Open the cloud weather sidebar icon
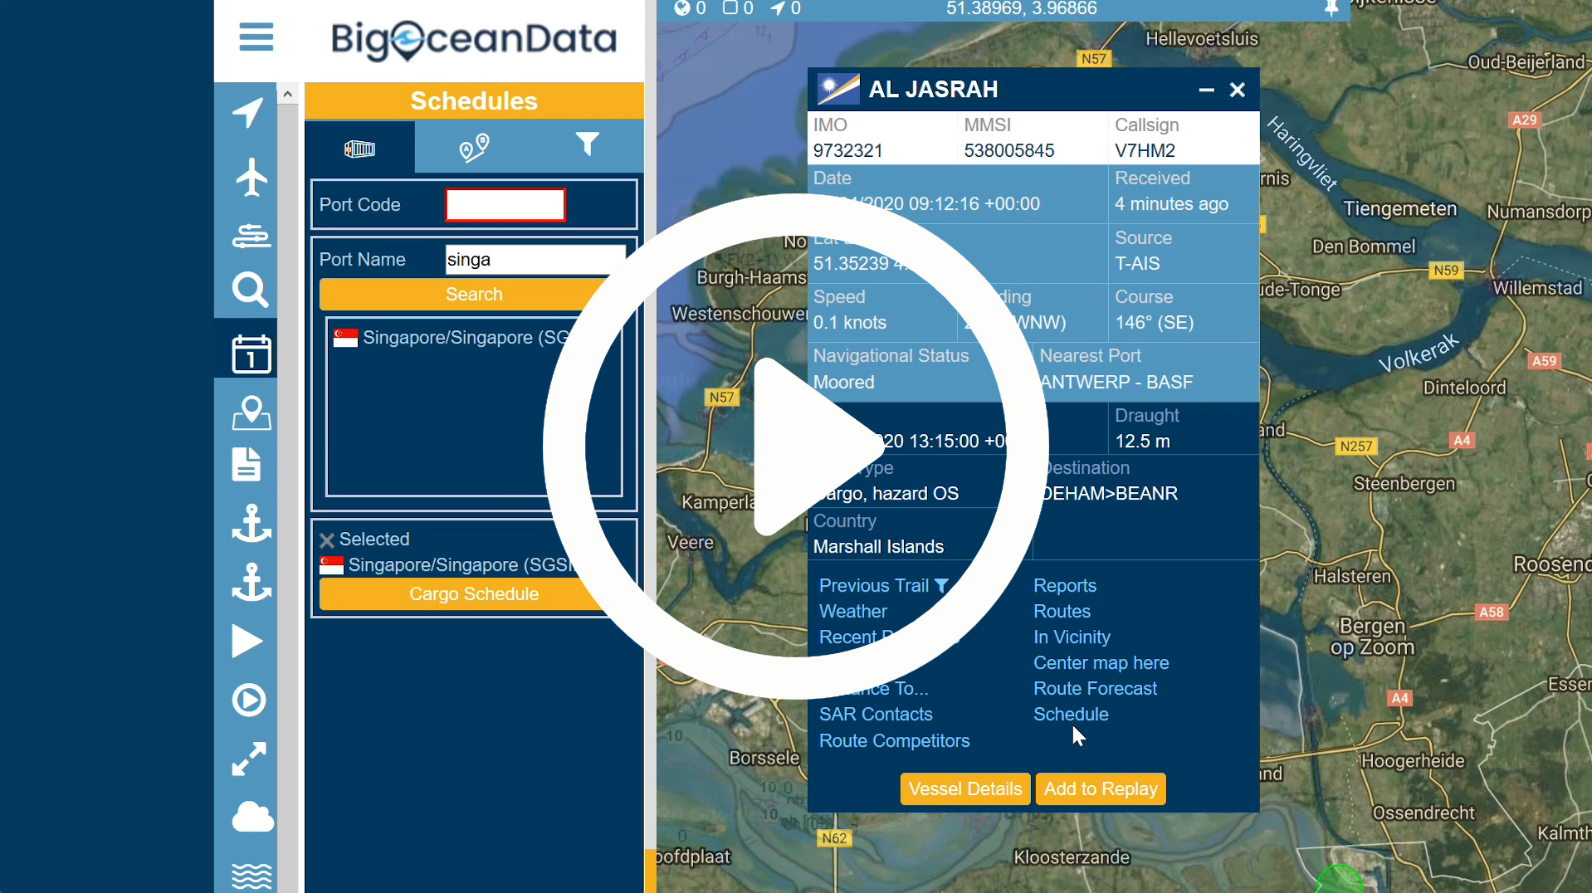This screenshot has height=893, width=1592. pyautogui.click(x=252, y=817)
